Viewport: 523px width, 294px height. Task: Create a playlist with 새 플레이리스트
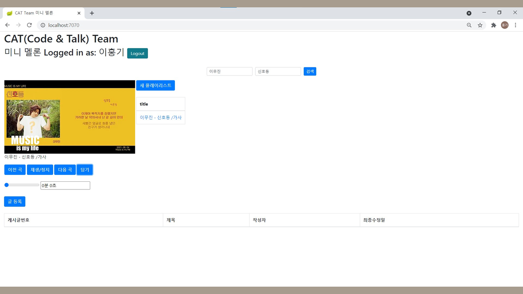click(x=155, y=85)
